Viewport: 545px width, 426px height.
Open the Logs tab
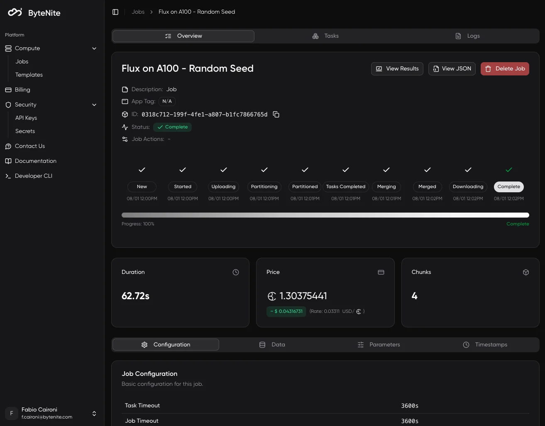point(468,36)
